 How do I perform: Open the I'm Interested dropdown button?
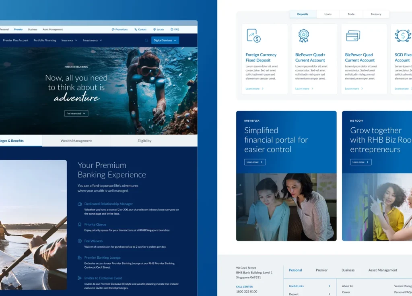tap(76, 114)
